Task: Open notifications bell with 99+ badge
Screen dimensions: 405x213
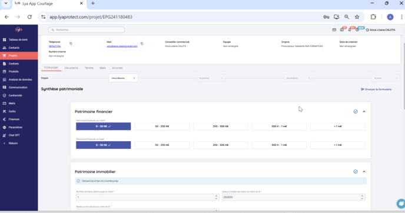Action: point(350,30)
